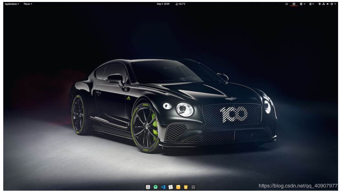The image size is (341, 192).
Task: Open the Applications menu
Action: [12, 4]
